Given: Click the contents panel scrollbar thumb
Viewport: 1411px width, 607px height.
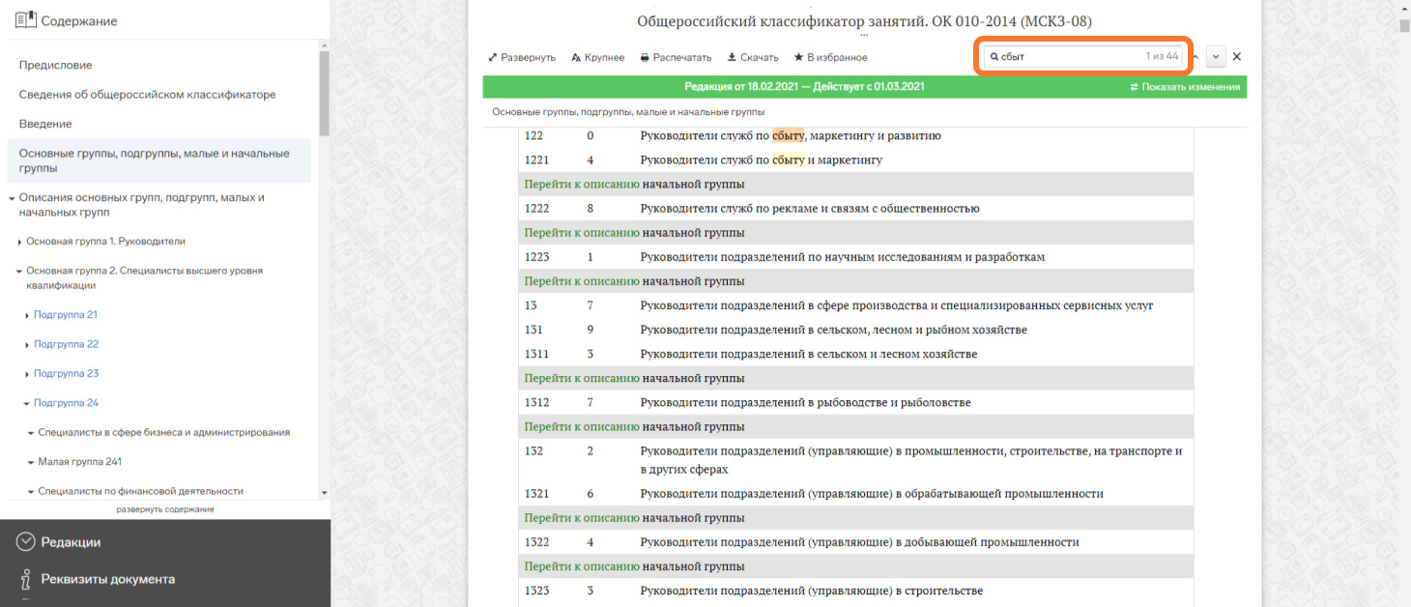Looking at the screenshot, I should [325, 92].
